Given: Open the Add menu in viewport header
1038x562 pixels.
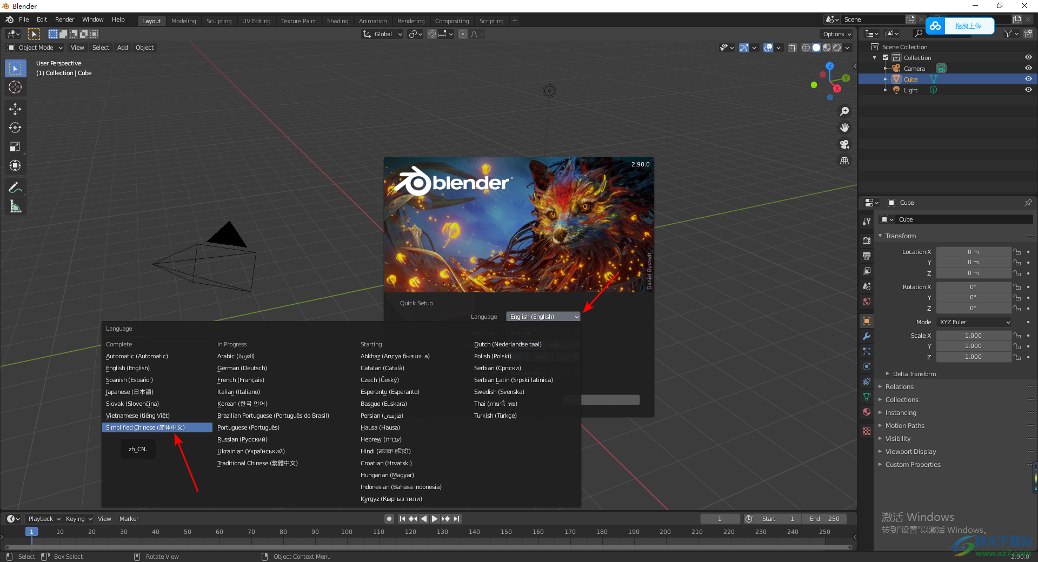Looking at the screenshot, I should 123,48.
